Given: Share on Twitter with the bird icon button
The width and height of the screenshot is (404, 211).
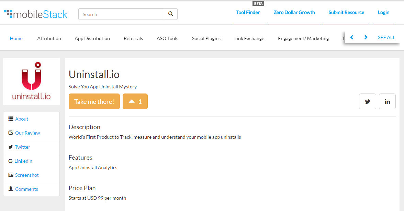Looking at the screenshot, I should pyautogui.click(x=368, y=101).
